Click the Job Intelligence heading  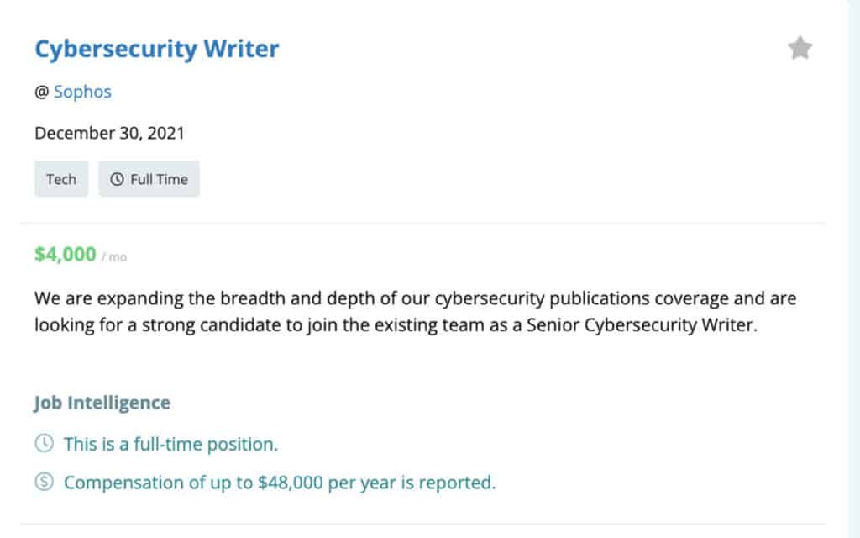[102, 402]
